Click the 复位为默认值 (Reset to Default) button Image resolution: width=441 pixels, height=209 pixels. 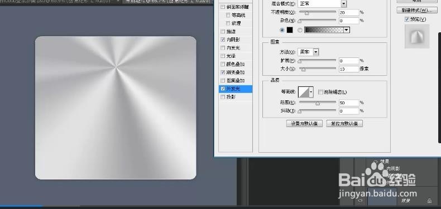[344, 124]
